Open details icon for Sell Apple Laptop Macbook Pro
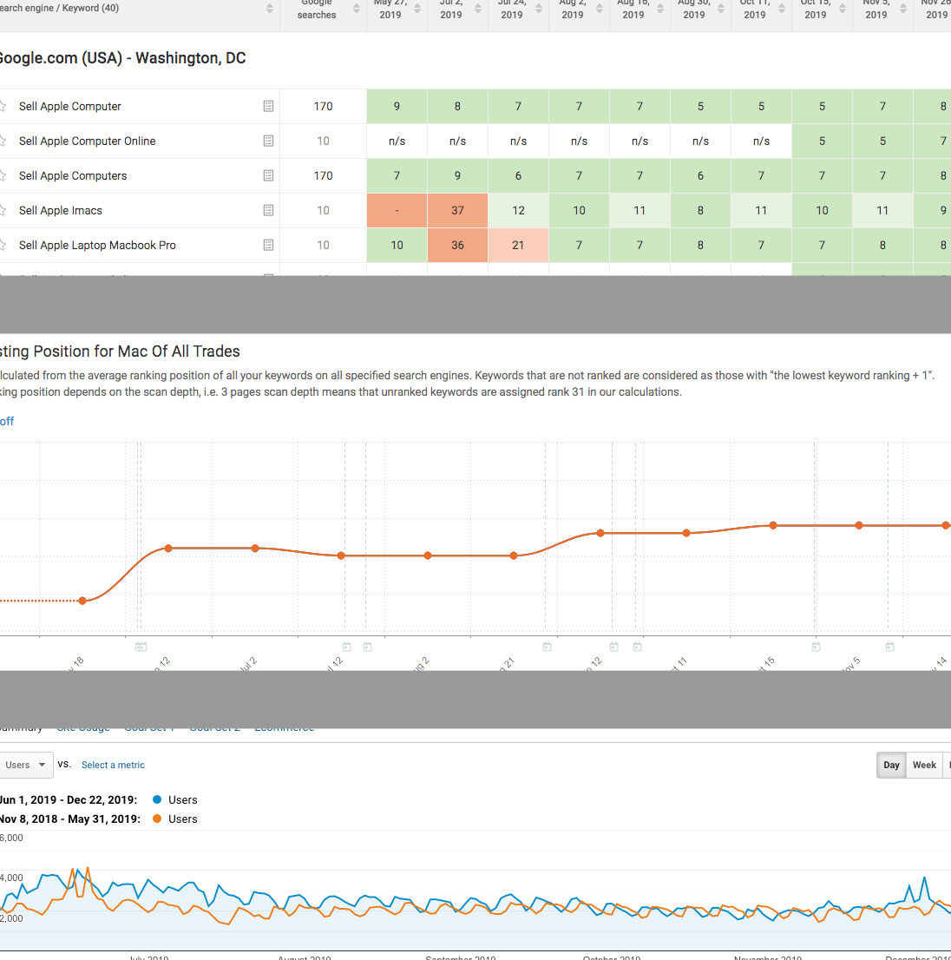 [268, 245]
